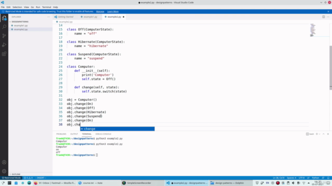
Task: Click the Spaces: 4 indentation setting
Action: [x=292, y=178]
